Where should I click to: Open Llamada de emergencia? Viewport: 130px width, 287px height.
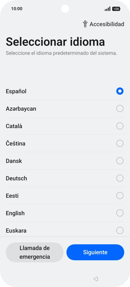(35, 252)
